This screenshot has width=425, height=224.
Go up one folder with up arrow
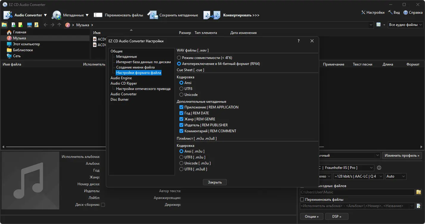59,25
